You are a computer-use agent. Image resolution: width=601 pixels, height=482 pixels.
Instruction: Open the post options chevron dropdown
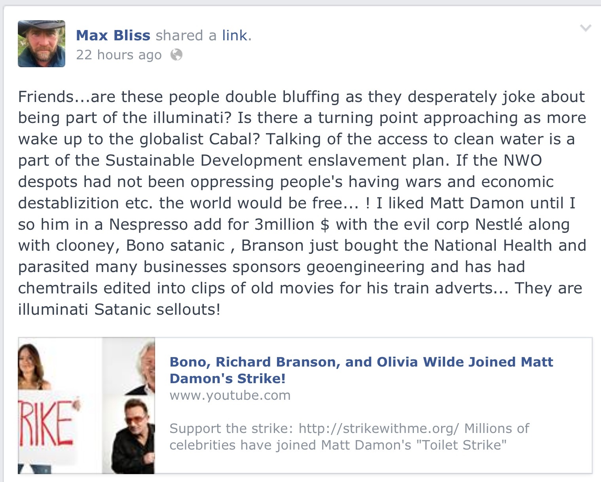coord(585,28)
